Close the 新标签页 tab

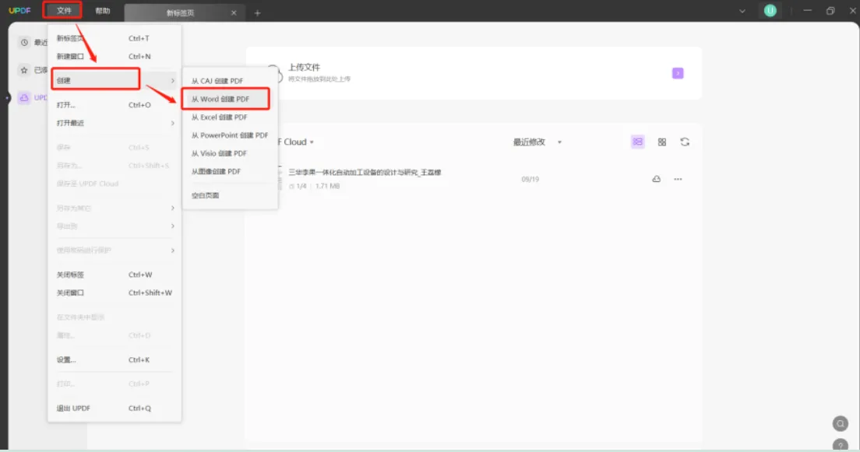tap(234, 12)
